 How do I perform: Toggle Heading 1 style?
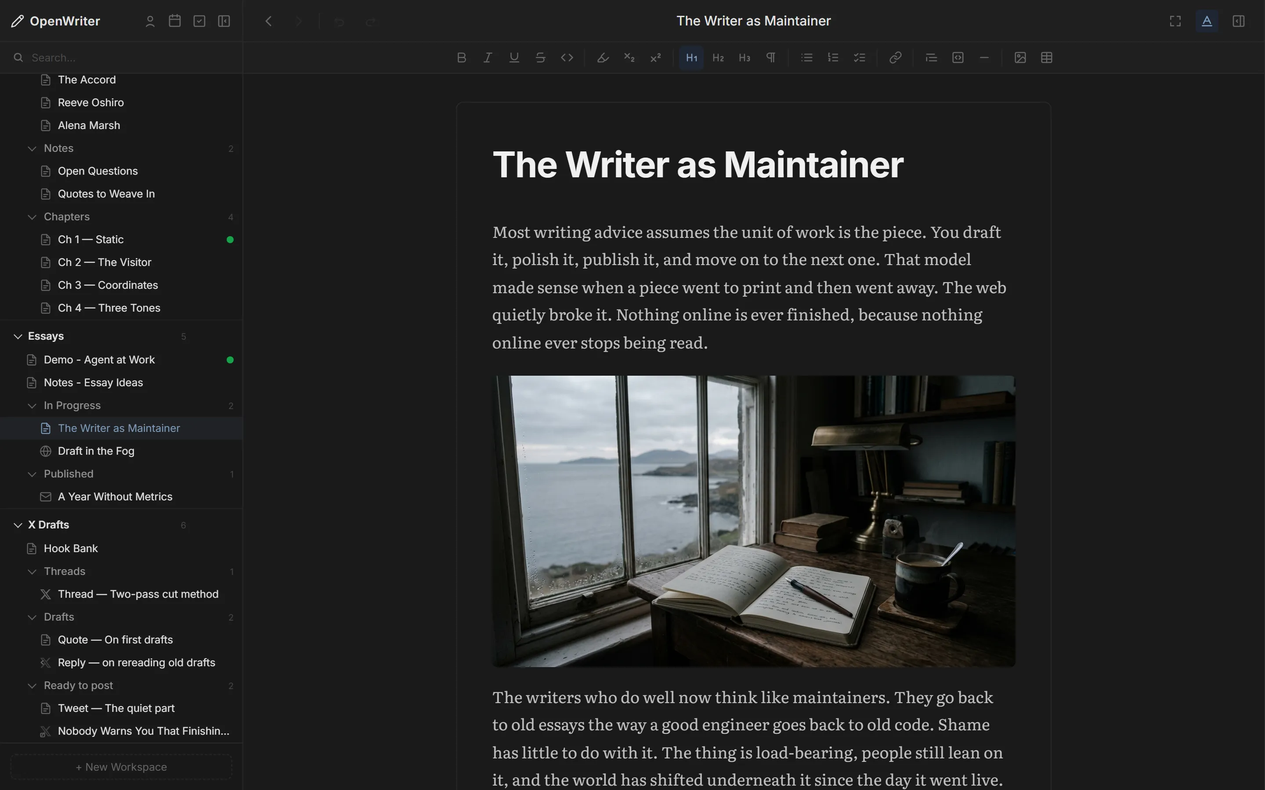[x=691, y=57]
